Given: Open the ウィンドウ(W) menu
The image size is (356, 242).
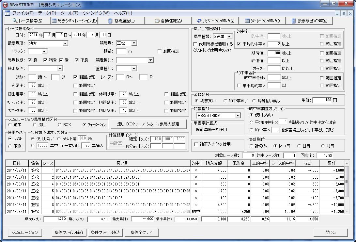Looking at the screenshot, I should [96, 13].
